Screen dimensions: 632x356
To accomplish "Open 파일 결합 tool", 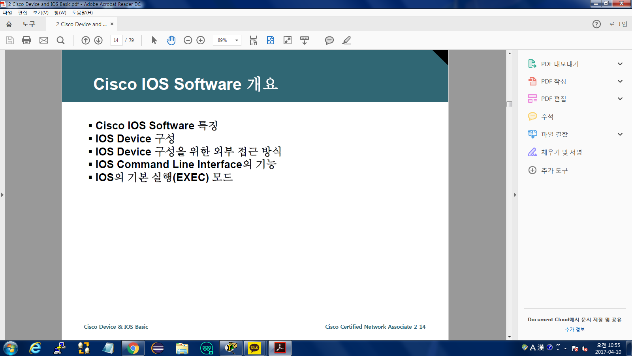I will 554,134.
